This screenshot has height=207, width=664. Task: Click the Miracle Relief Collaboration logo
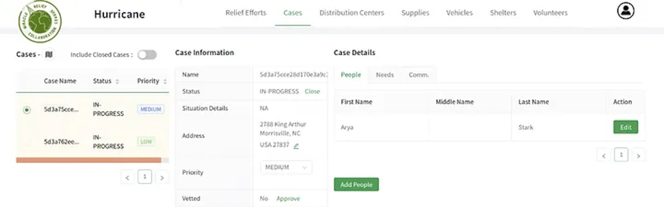coord(40,21)
